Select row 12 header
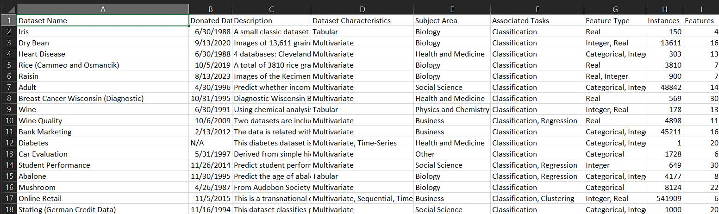The height and width of the screenshot is (214, 719). click(8, 143)
